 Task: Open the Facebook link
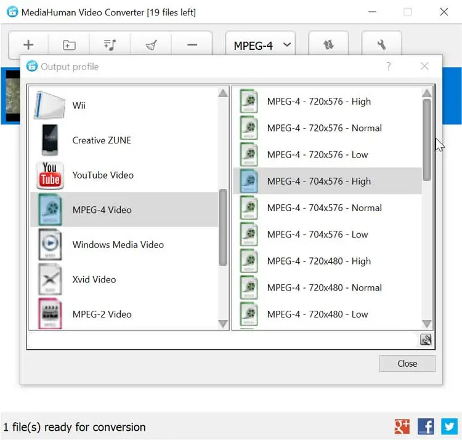coord(426,426)
